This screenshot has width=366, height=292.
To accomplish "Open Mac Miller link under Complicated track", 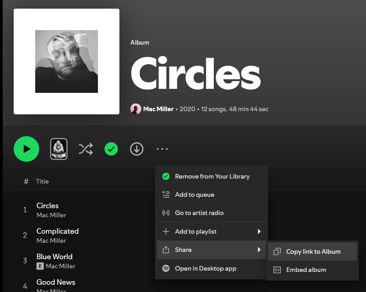I will click(52, 241).
